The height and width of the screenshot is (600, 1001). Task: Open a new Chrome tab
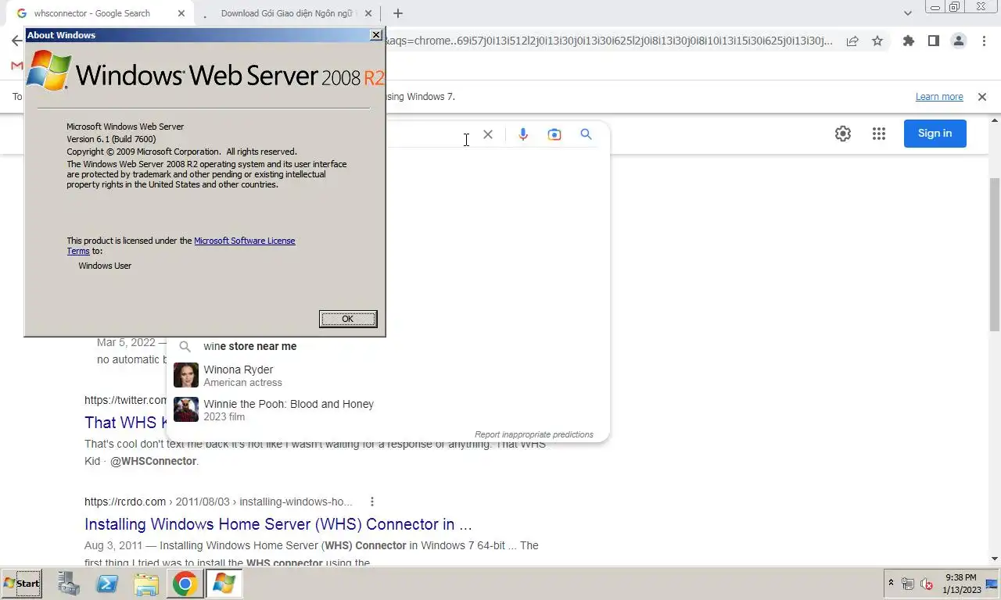pyautogui.click(x=398, y=13)
